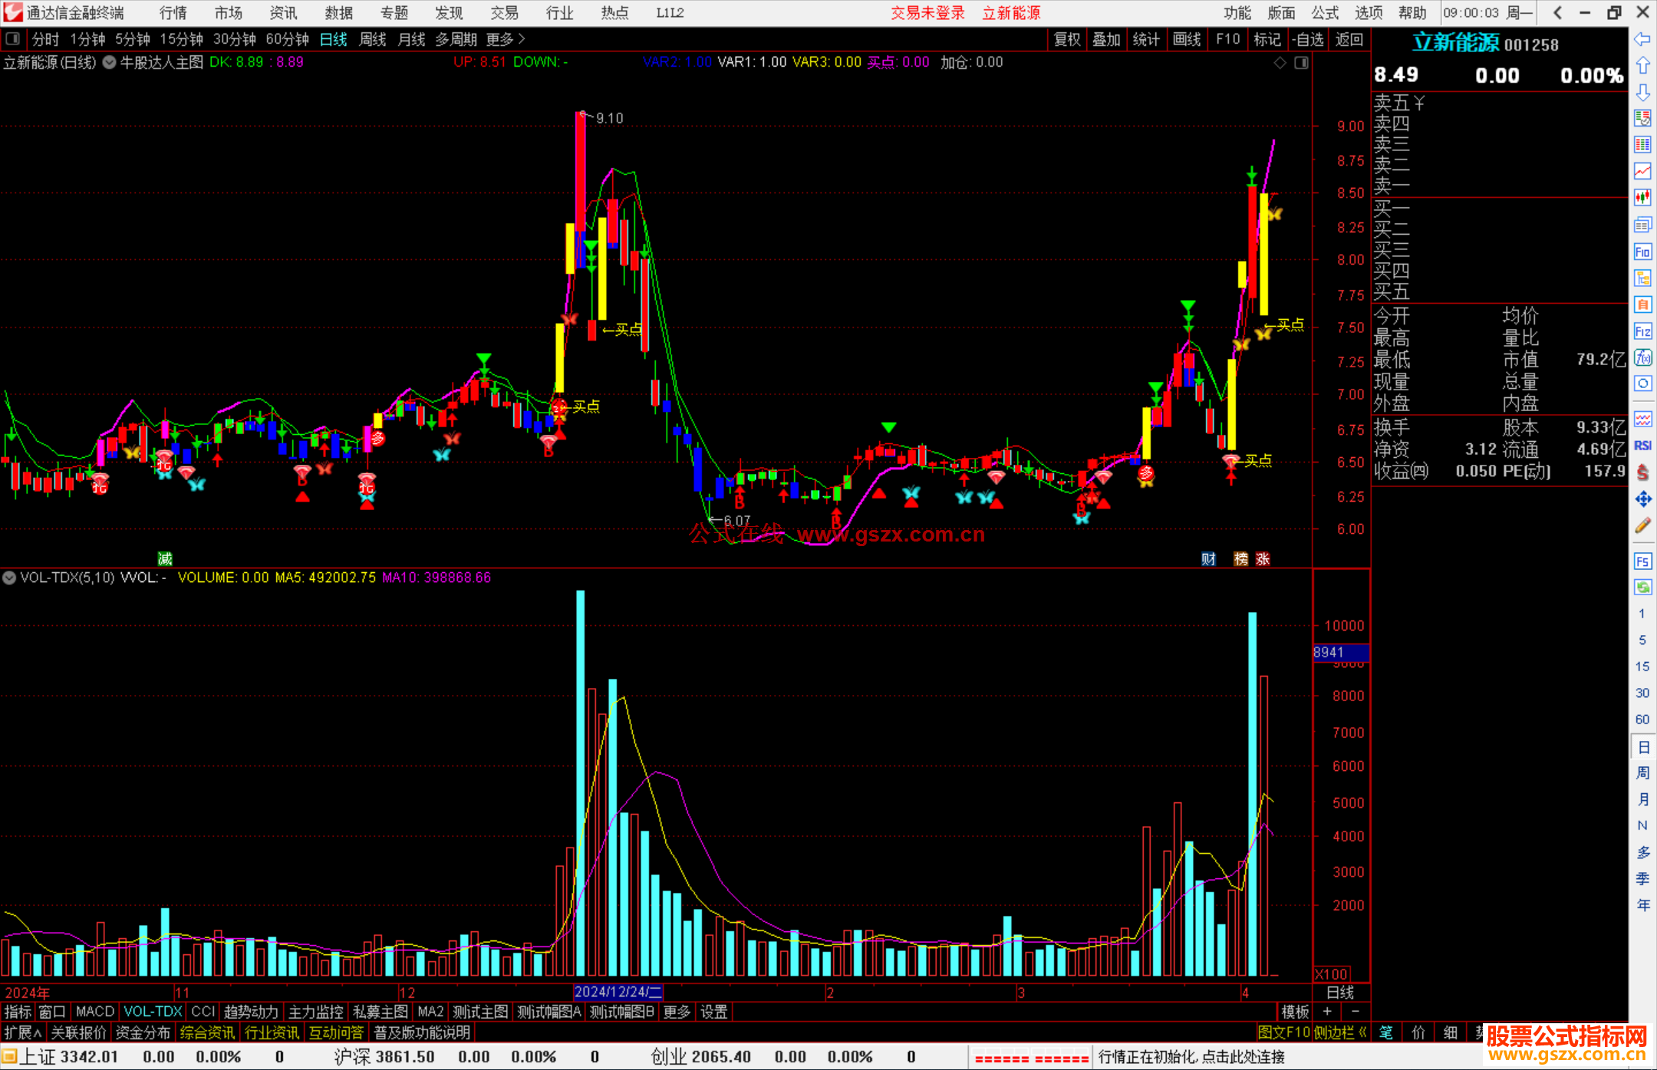The width and height of the screenshot is (1657, 1070).
Task: Click the red S icon in sidebar
Action: click(x=1642, y=472)
